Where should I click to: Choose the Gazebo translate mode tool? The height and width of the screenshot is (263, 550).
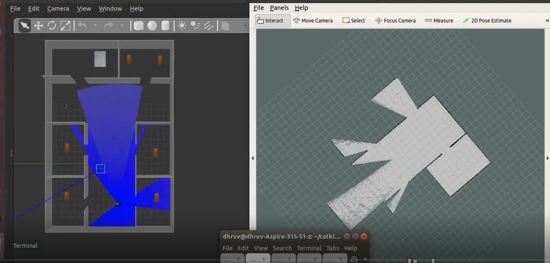pos(39,26)
